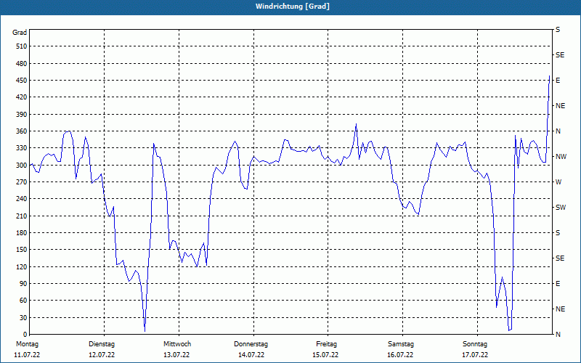Pick the 330 degree axis label

pyautogui.click(x=22, y=148)
